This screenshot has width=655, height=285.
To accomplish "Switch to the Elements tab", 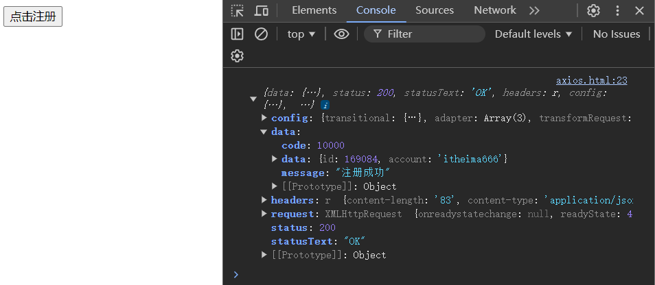I will pos(314,10).
